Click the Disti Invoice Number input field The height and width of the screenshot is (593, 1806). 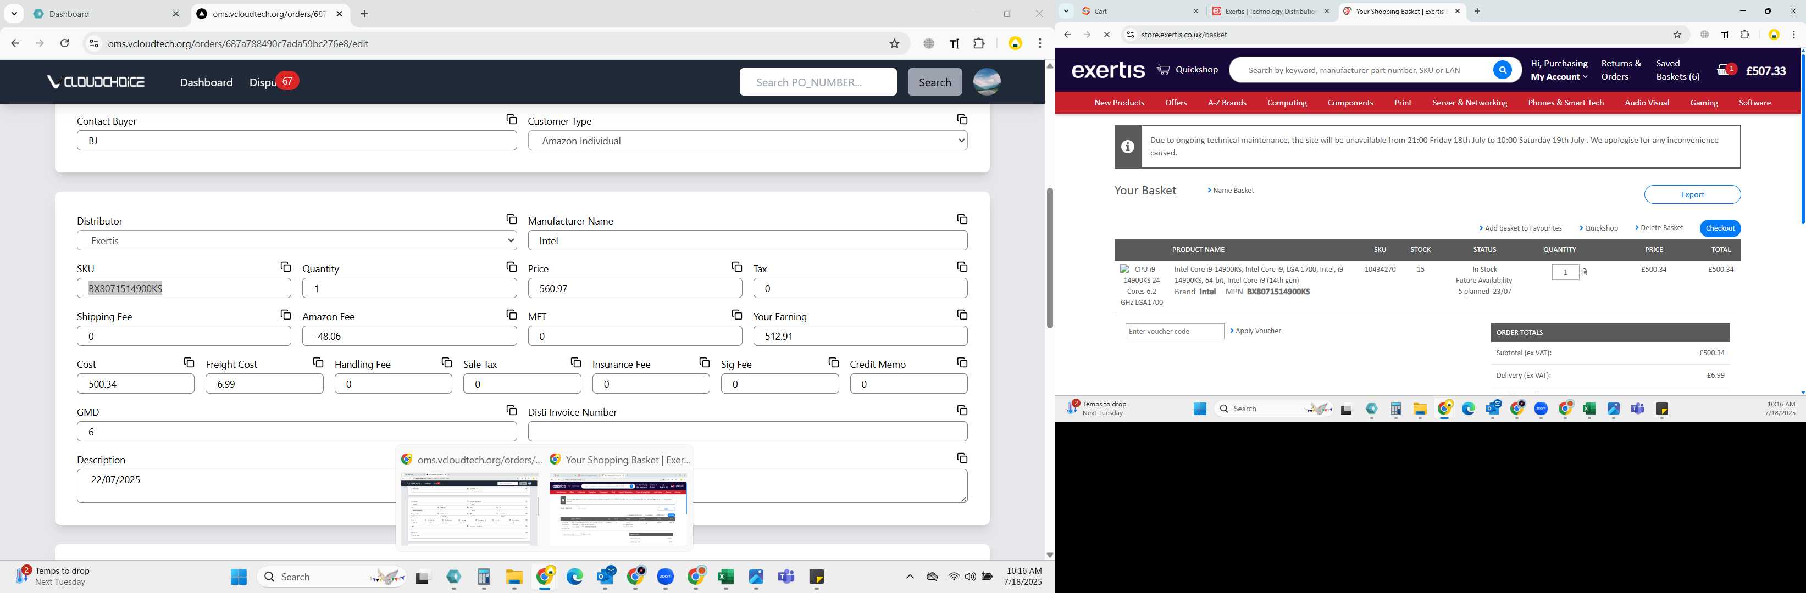coord(747,432)
